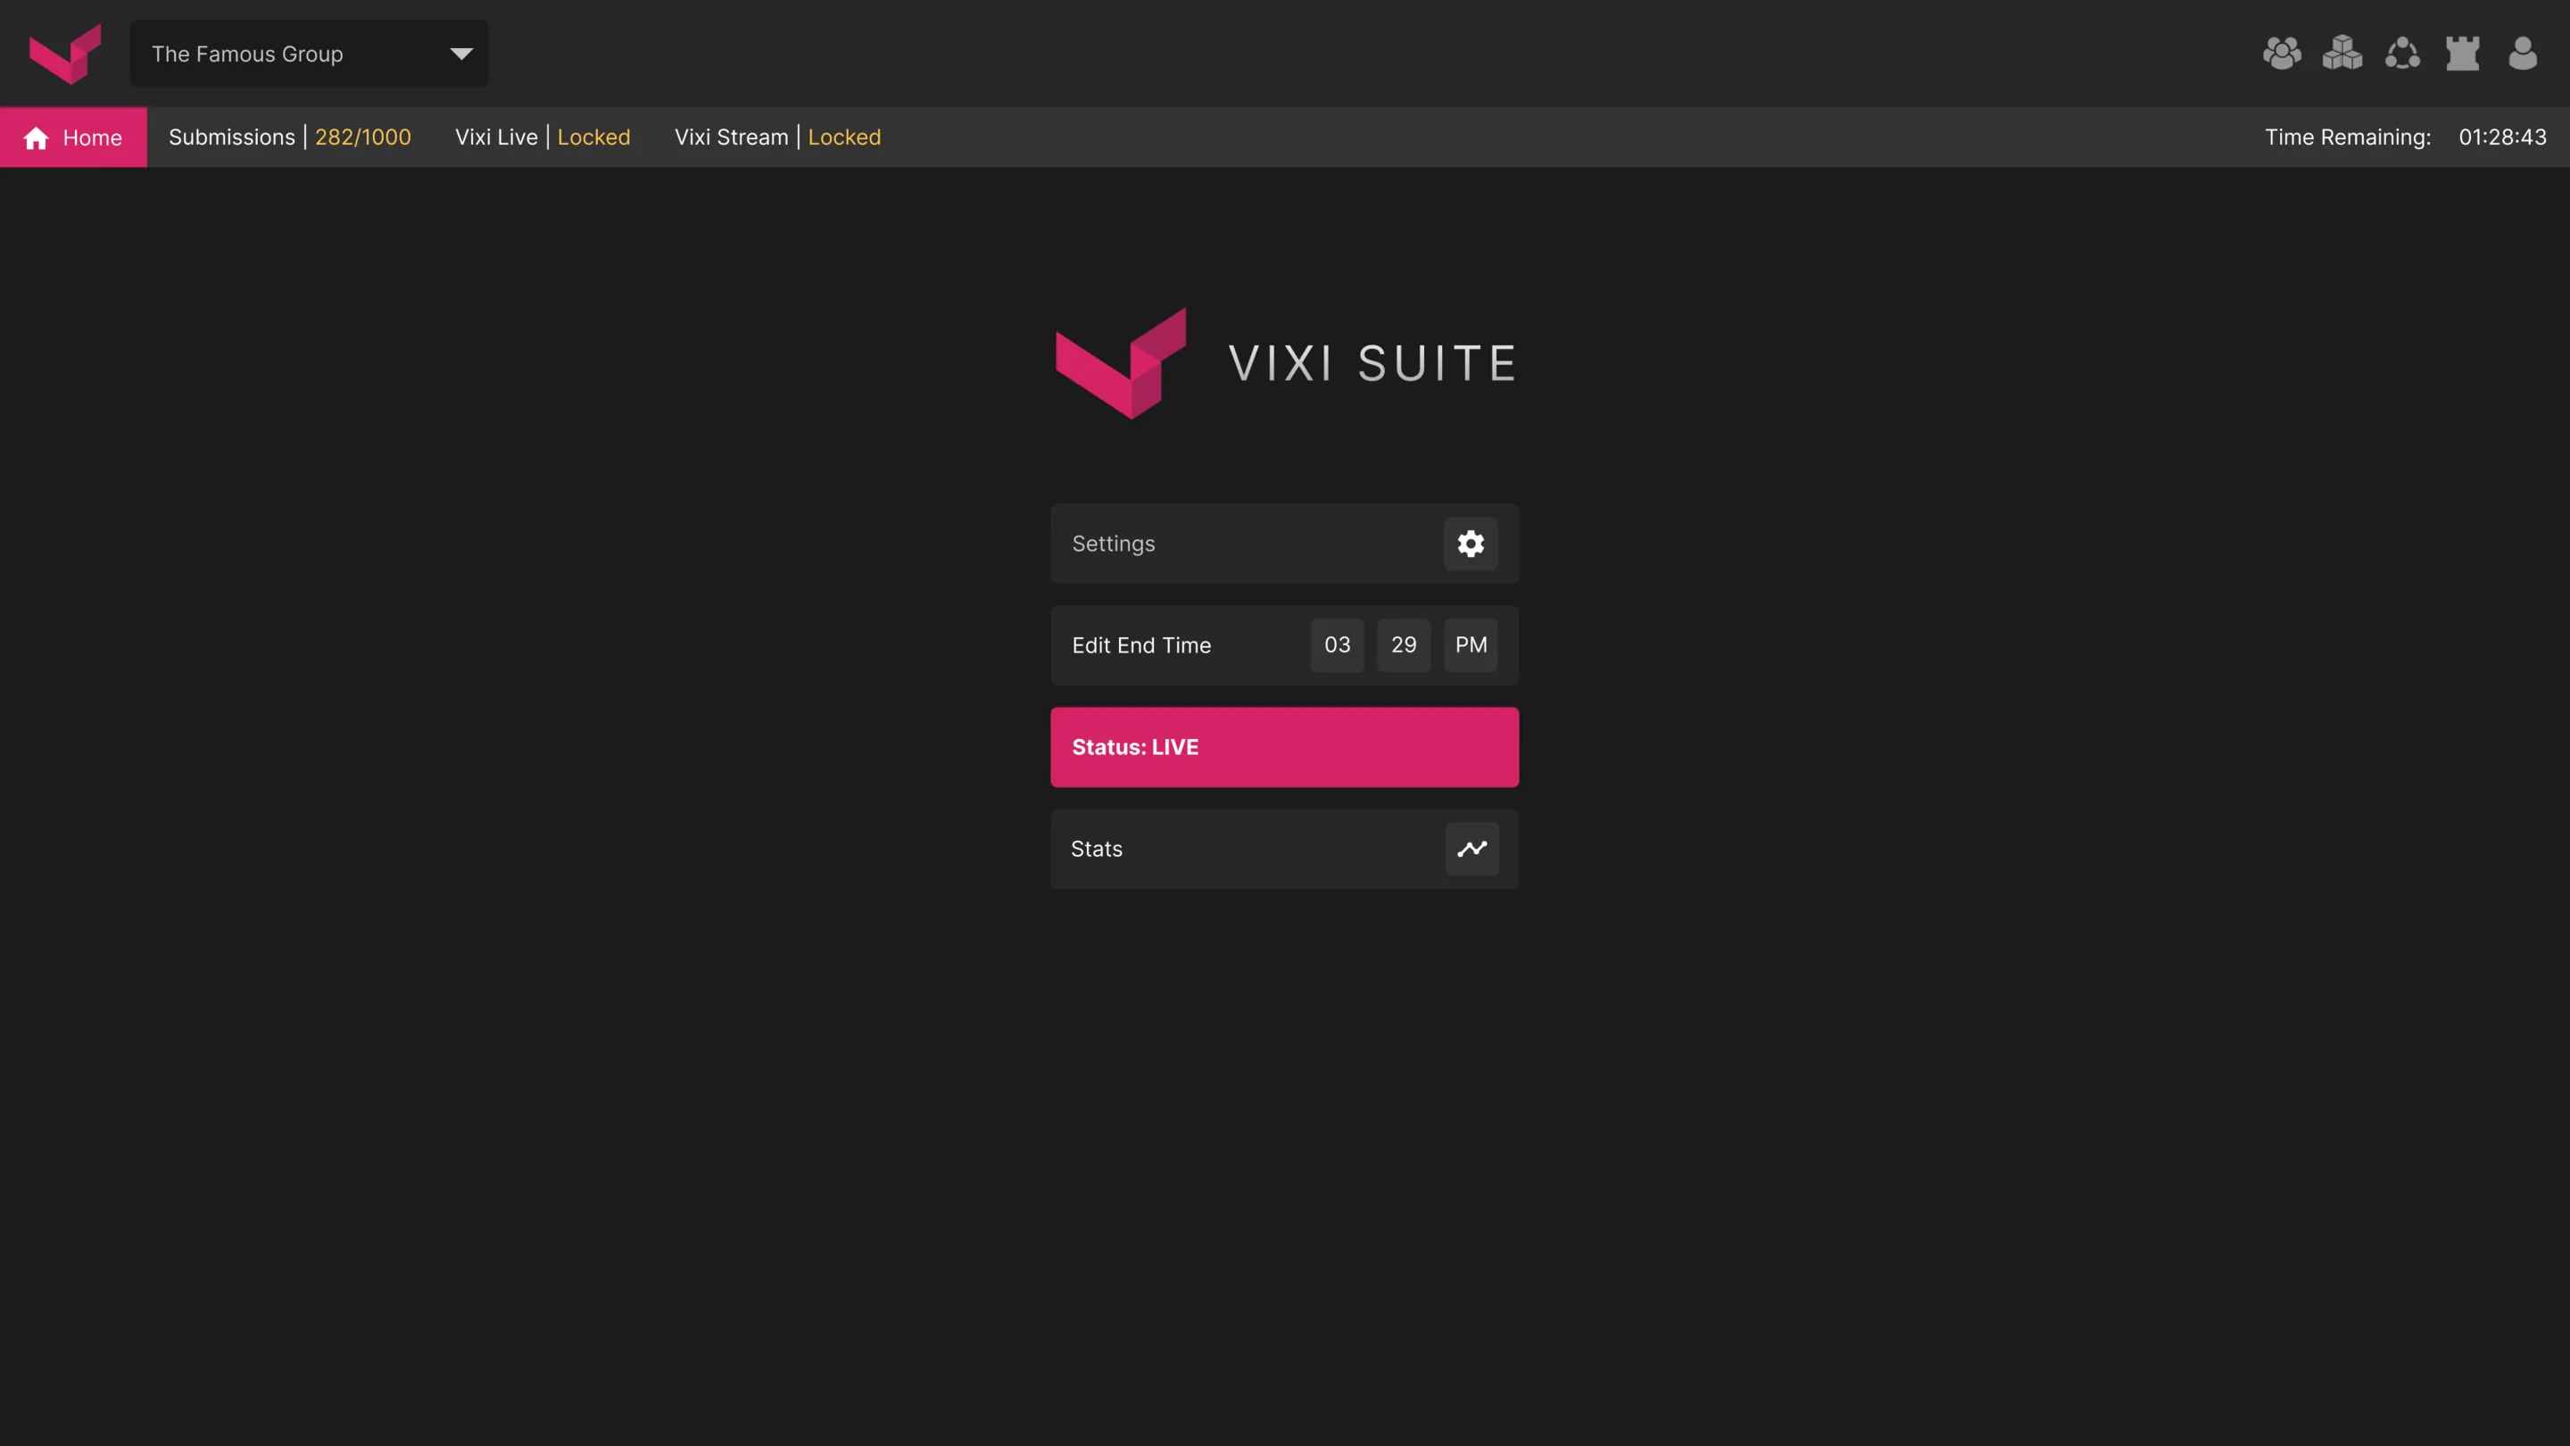Open the Stats row
Image resolution: width=2570 pixels, height=1446 pixels.
1285,849
